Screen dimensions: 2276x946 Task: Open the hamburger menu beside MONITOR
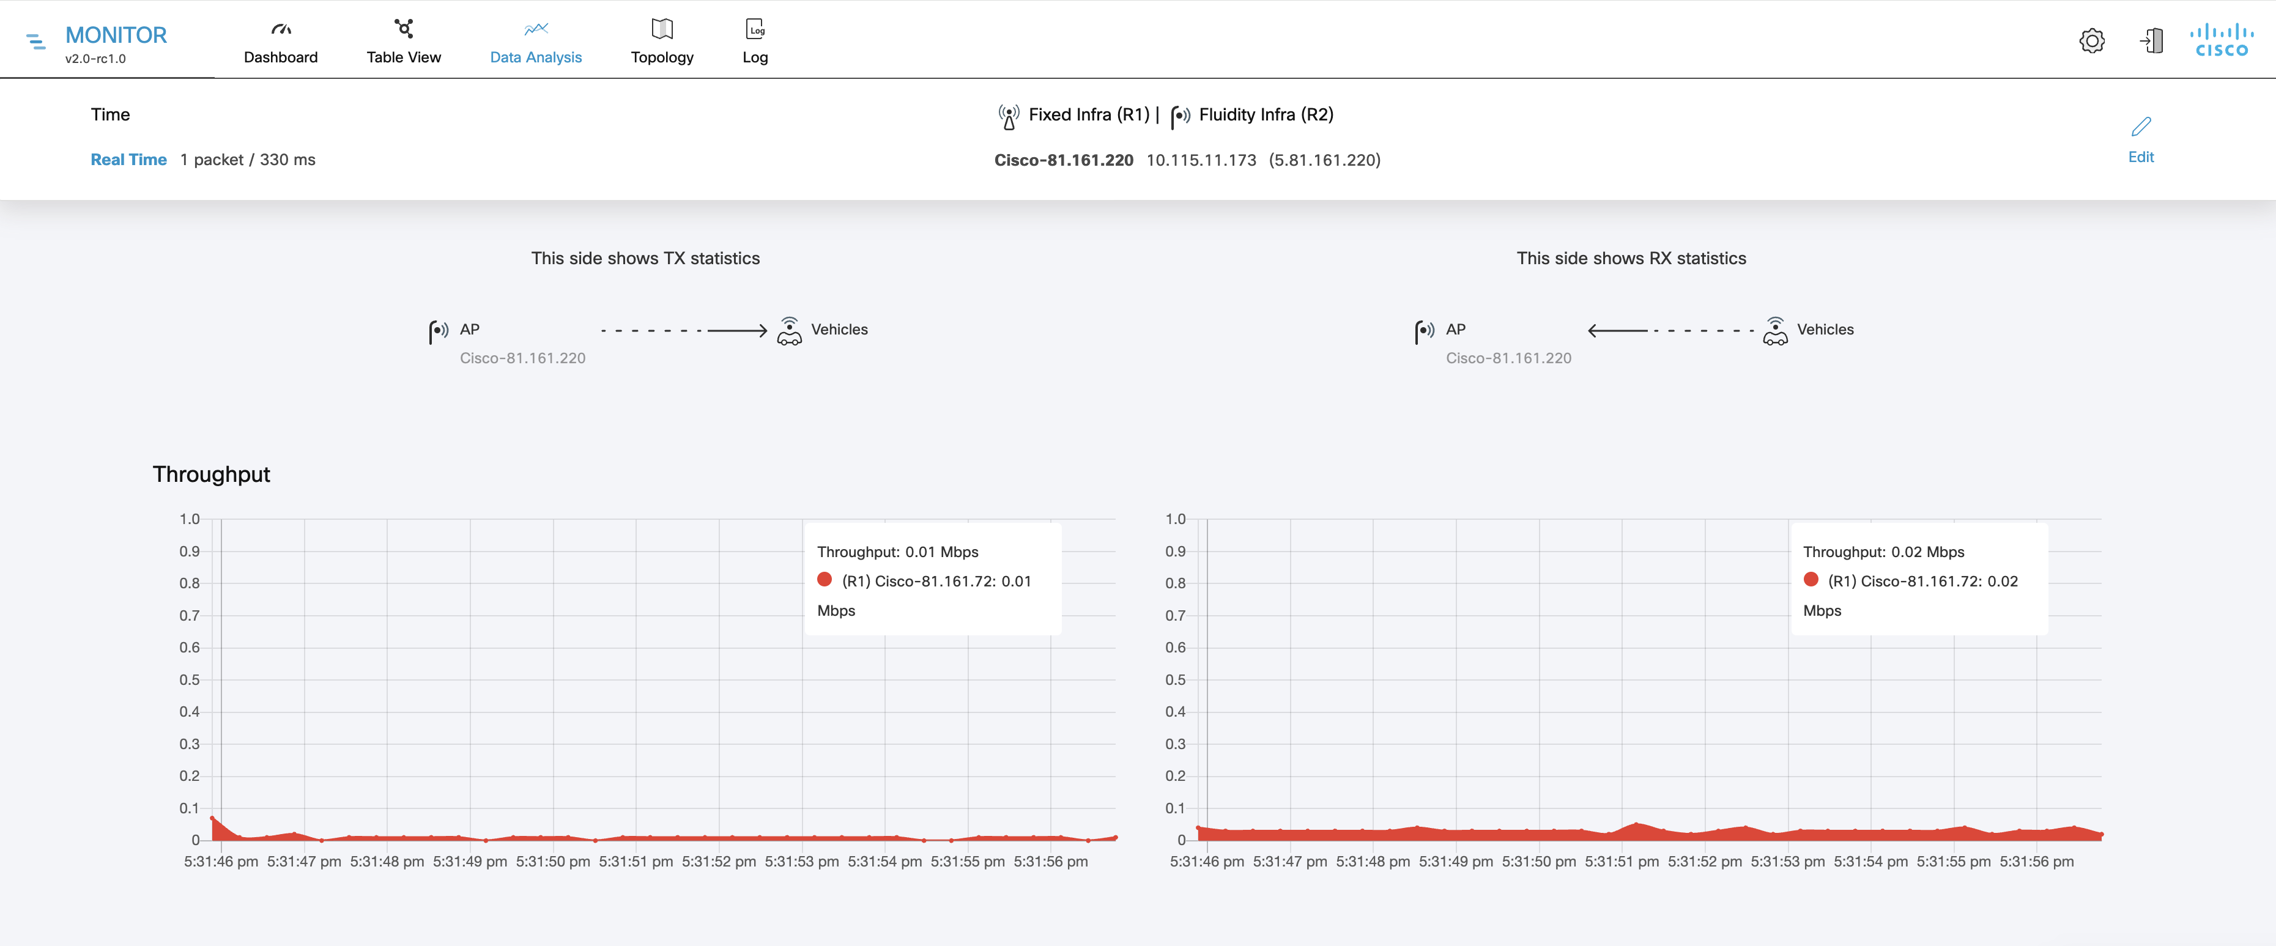click(36, 40)
